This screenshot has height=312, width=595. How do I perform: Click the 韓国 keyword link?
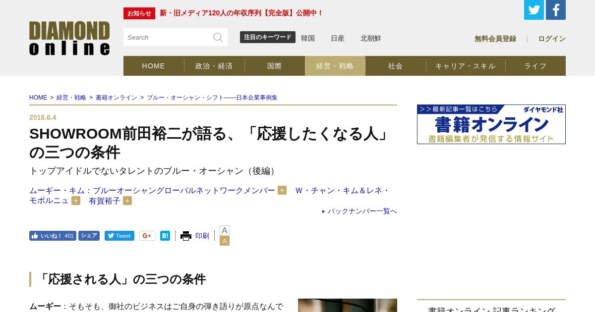tap(308, 38)
